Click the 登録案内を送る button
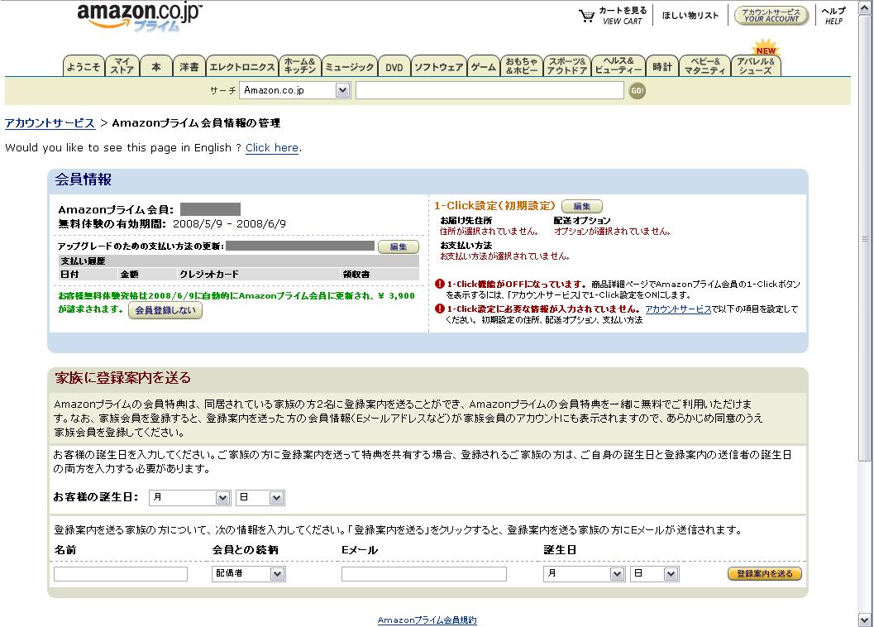This screenshot has width=874, height=627. coord(765,573)
